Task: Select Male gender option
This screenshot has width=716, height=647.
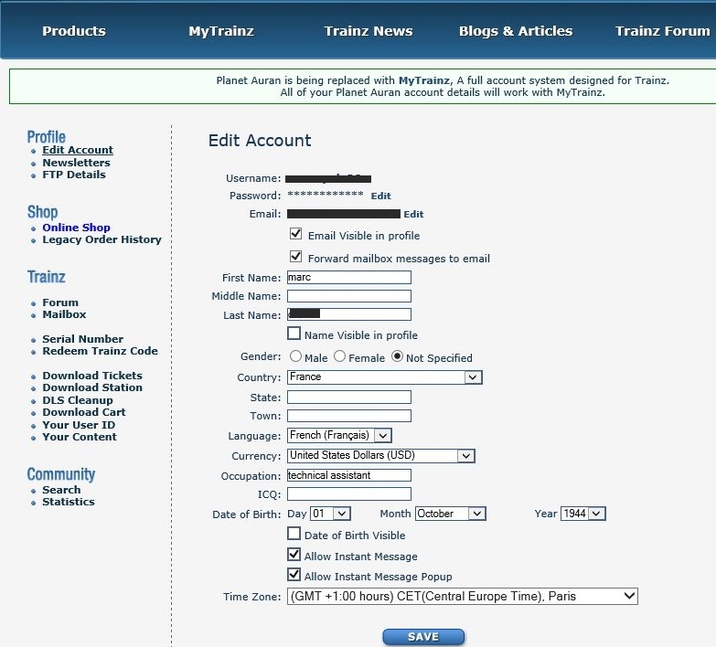Action: 295,355
